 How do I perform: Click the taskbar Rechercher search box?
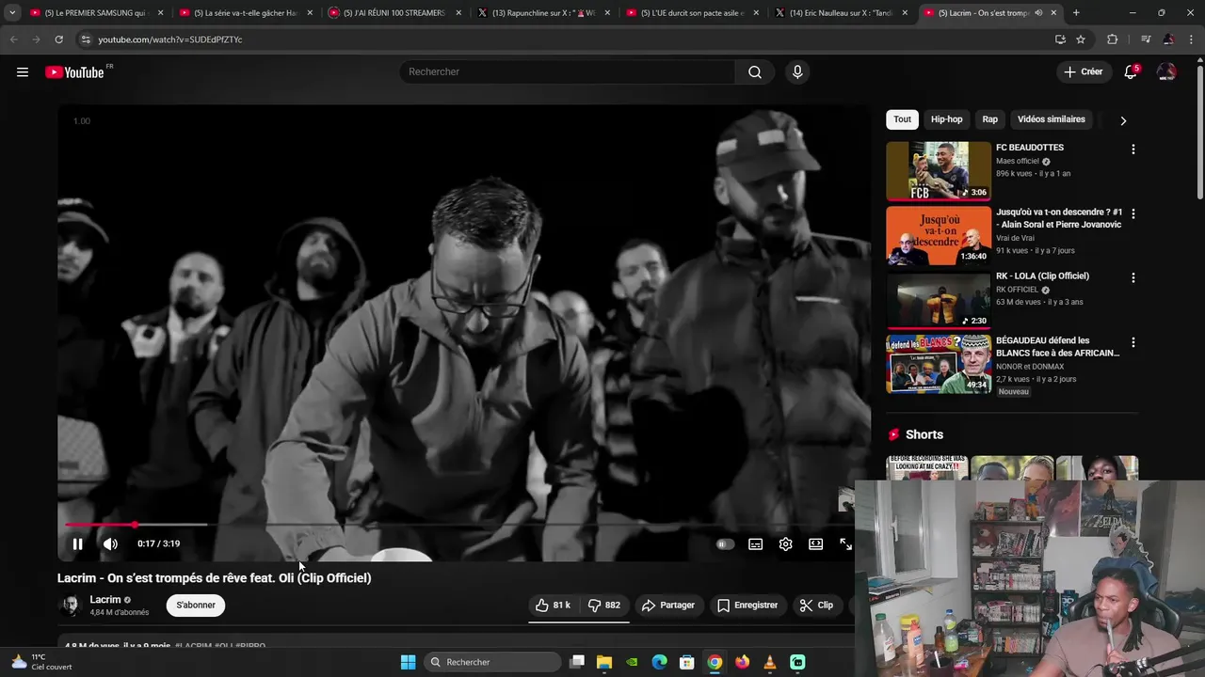click(x=490, y=662)
